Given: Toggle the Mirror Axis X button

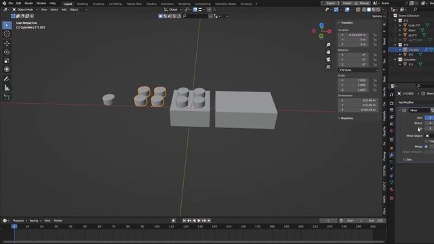Looking at the screenshot, I should [x=429, y=118].
